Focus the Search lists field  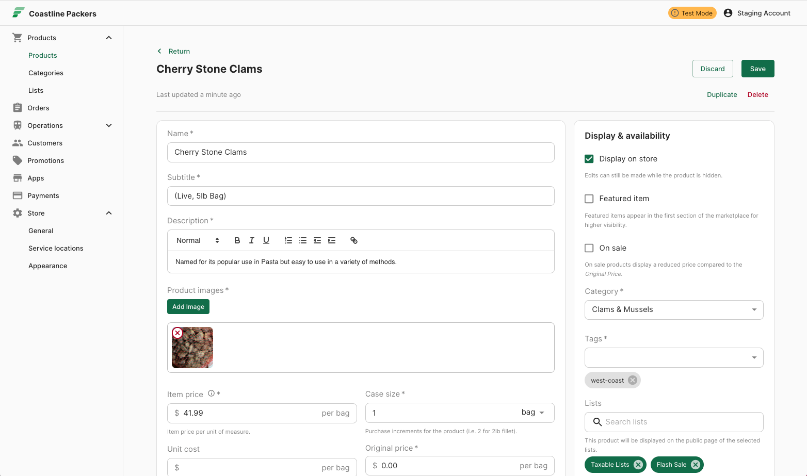674,422
